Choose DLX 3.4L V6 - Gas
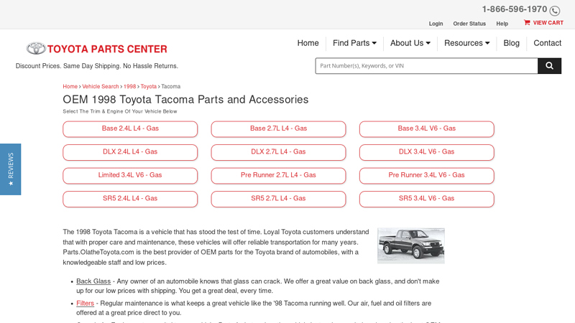575x323 pixels. [426, 152]
